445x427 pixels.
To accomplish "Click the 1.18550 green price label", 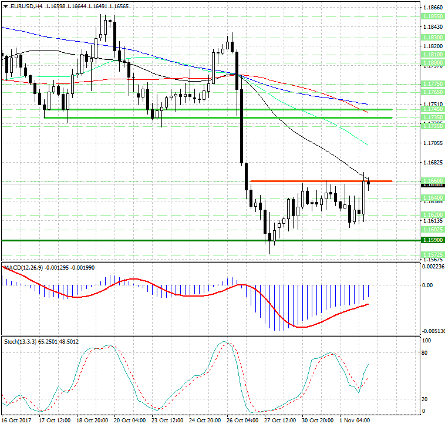I will click(431, 16).
